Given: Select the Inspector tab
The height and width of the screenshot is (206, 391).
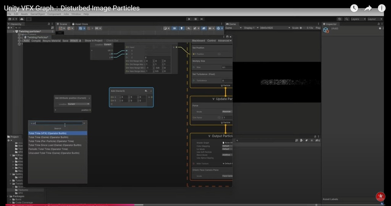Looking at the screenshot, I should click(x=330, y=24).
